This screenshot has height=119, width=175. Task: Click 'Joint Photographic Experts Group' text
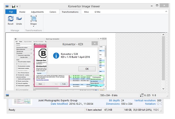(58, 101)
